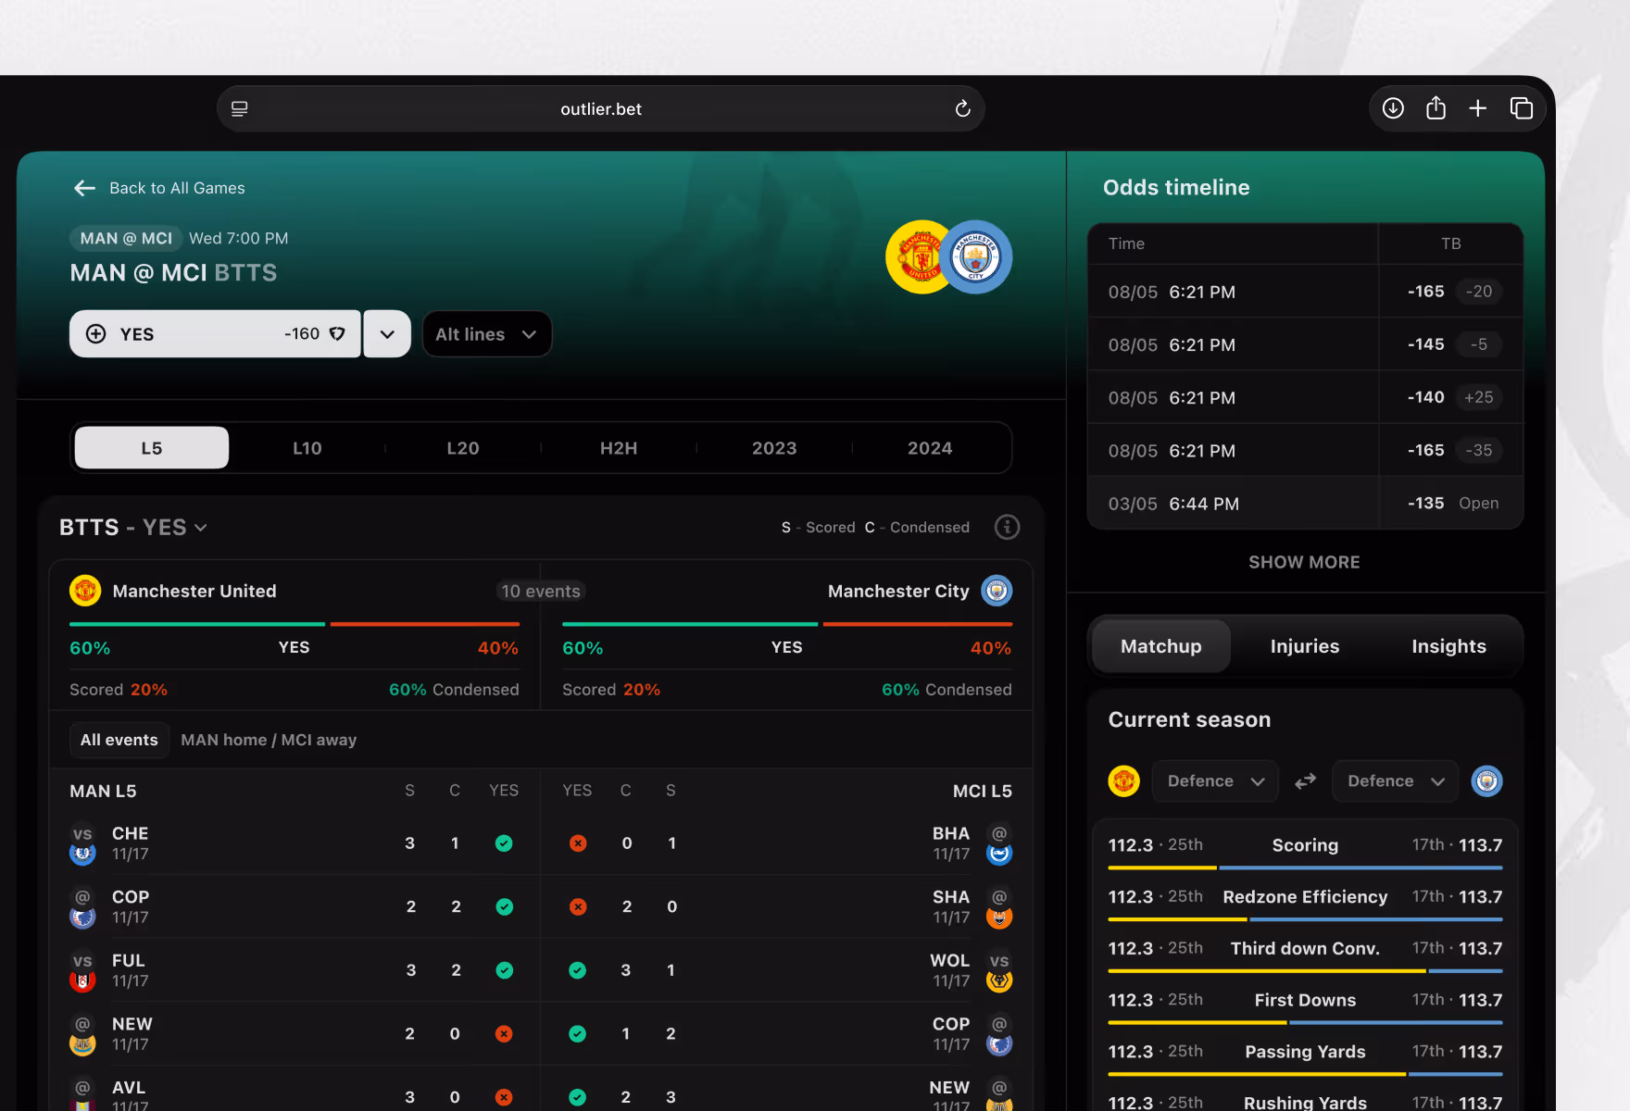The image size is (1630, 1111).
Task: Click the +25 change badge
Action: 1479,397
